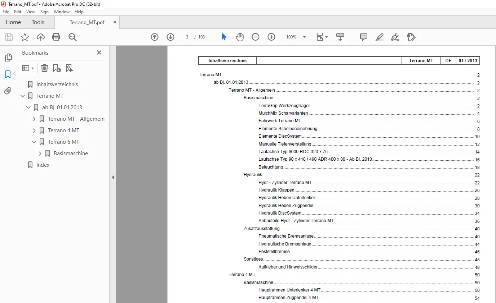
Task: Click the zoom percentage field
Action: 291,37
